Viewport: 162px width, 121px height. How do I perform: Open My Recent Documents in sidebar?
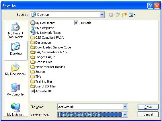[x=15, y=30]
